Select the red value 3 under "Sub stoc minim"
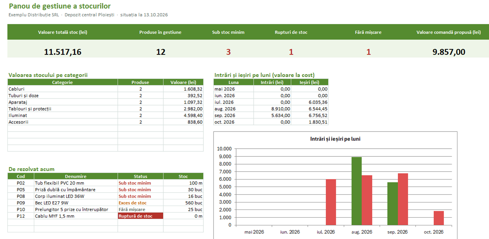This screenshot has width=489, height=239. 228,52
